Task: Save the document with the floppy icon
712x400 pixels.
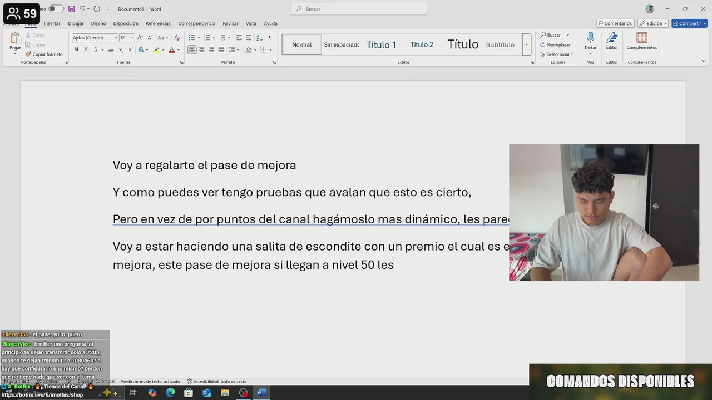Action: [71, 9]
